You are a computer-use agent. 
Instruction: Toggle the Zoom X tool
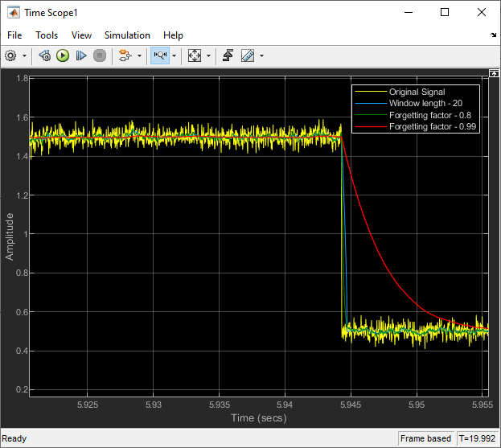tap(160, 55)
